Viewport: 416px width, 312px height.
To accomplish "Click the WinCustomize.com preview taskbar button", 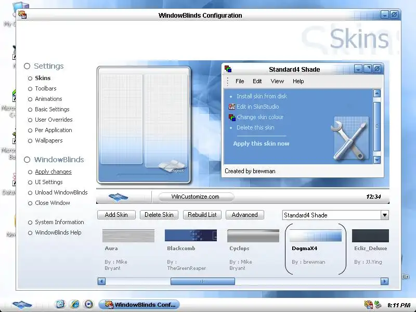I will pyautogui.click(x=196, y=197).
